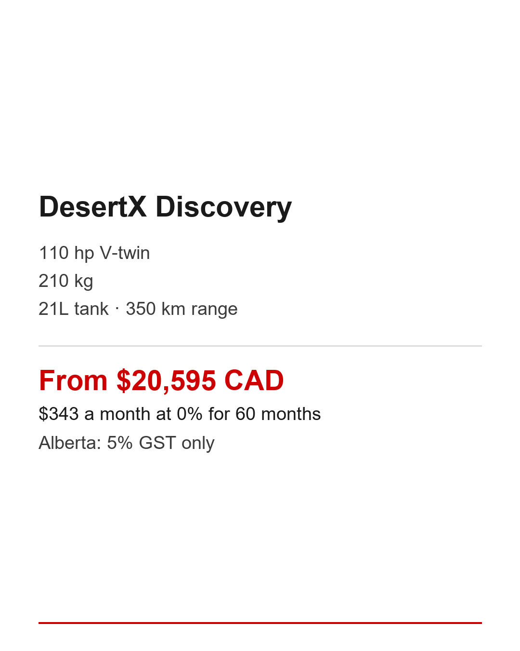Select the 210 kg weight line
The height and width of the screenshot is (651, 520).
66,281
